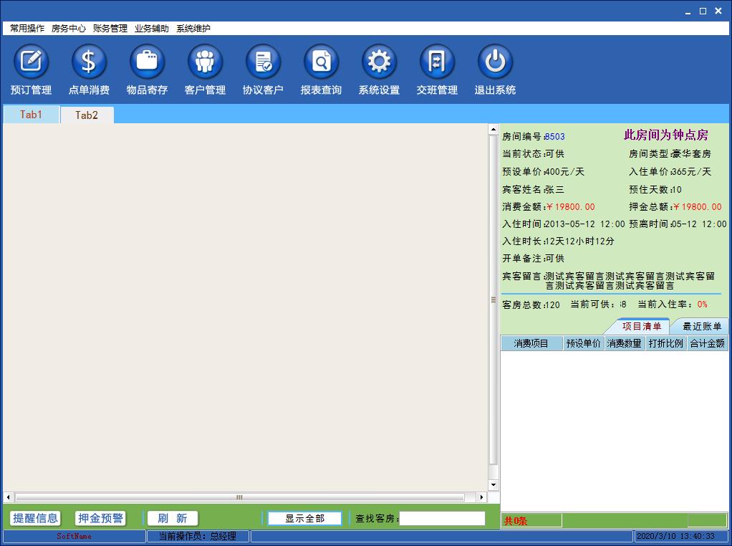The width and height of the screenshot is (732, 546).
Task: Maximize the application window
Action: (x=703, y=11)
